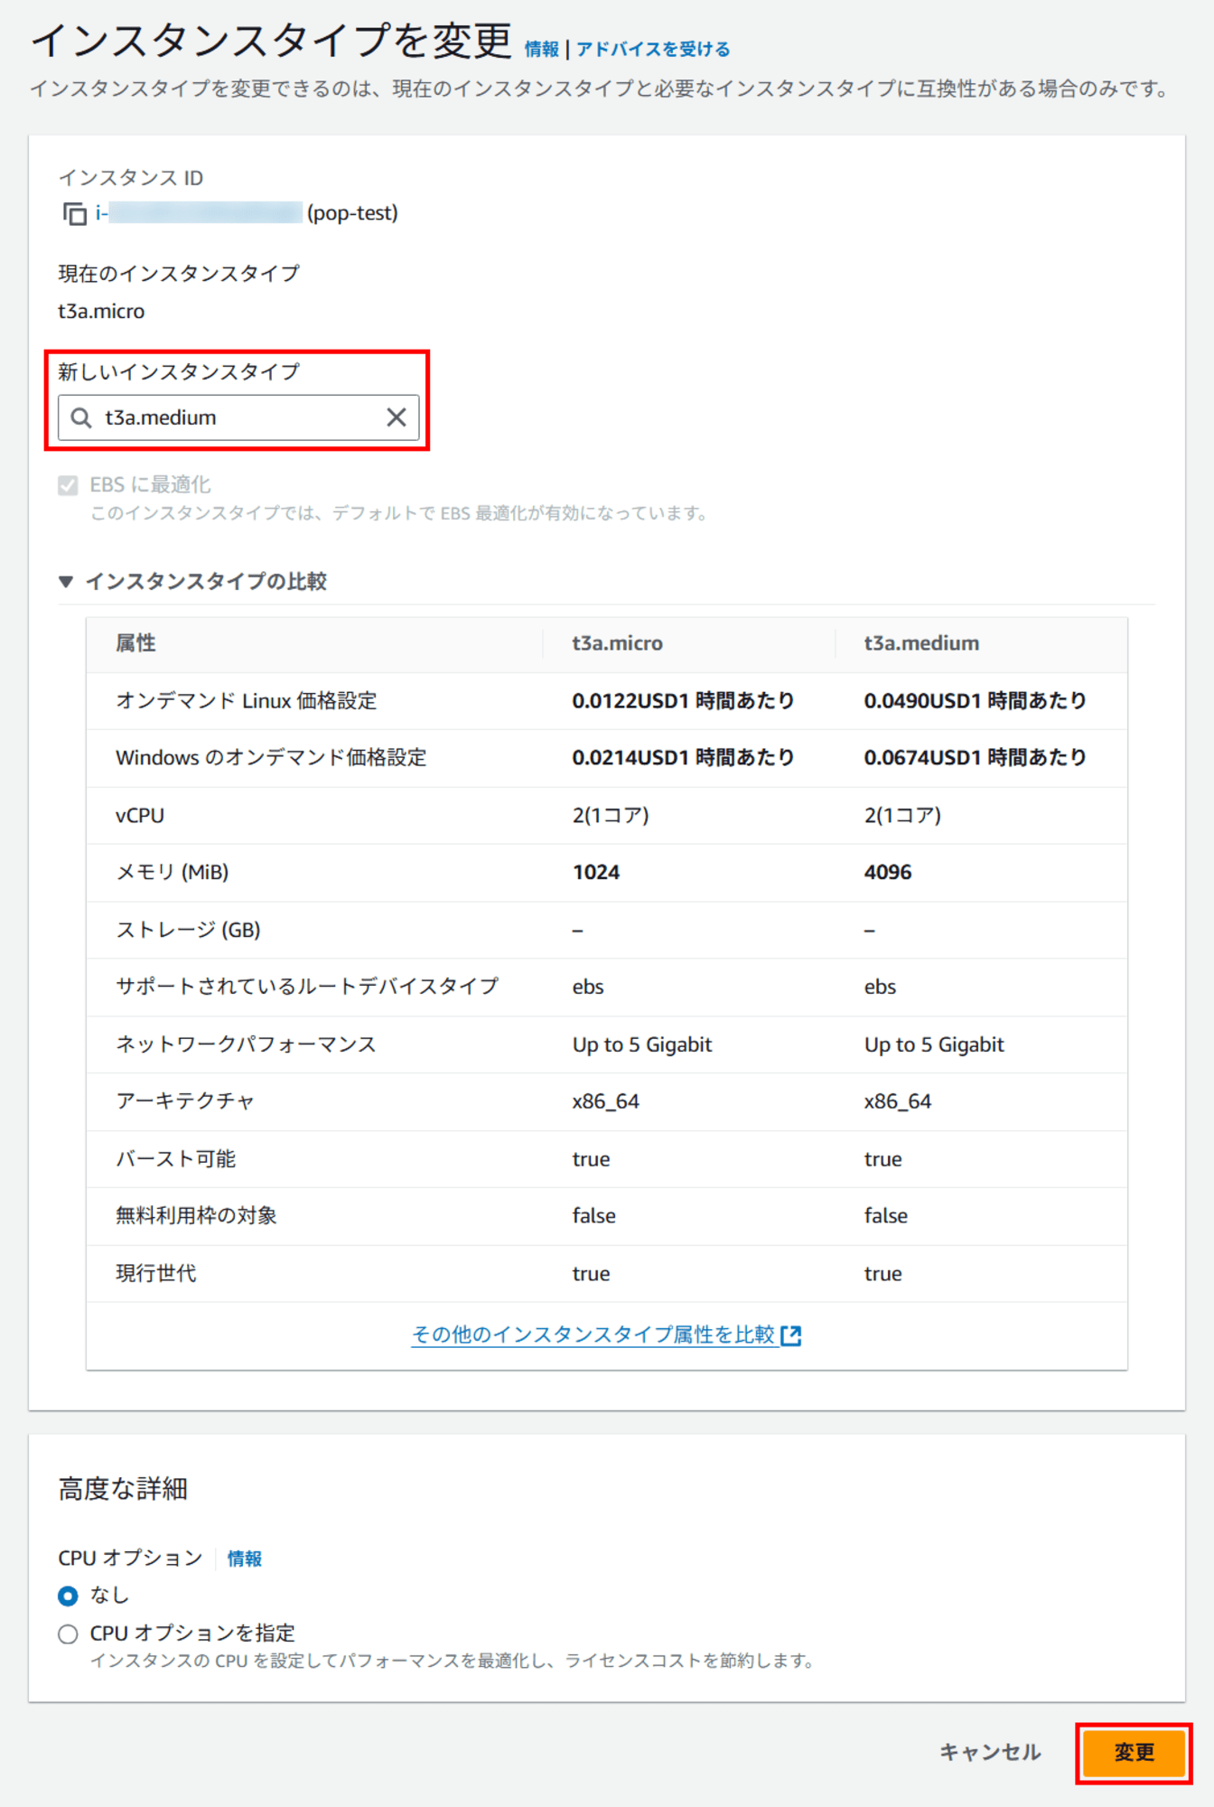The image size is (1214, 1807).
Task: Click the t3a.medium column header
Action: coord(921,643)
